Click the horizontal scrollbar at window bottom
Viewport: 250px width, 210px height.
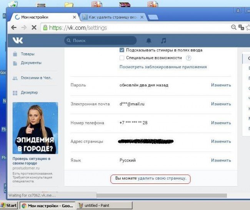[x=162, y=195]
